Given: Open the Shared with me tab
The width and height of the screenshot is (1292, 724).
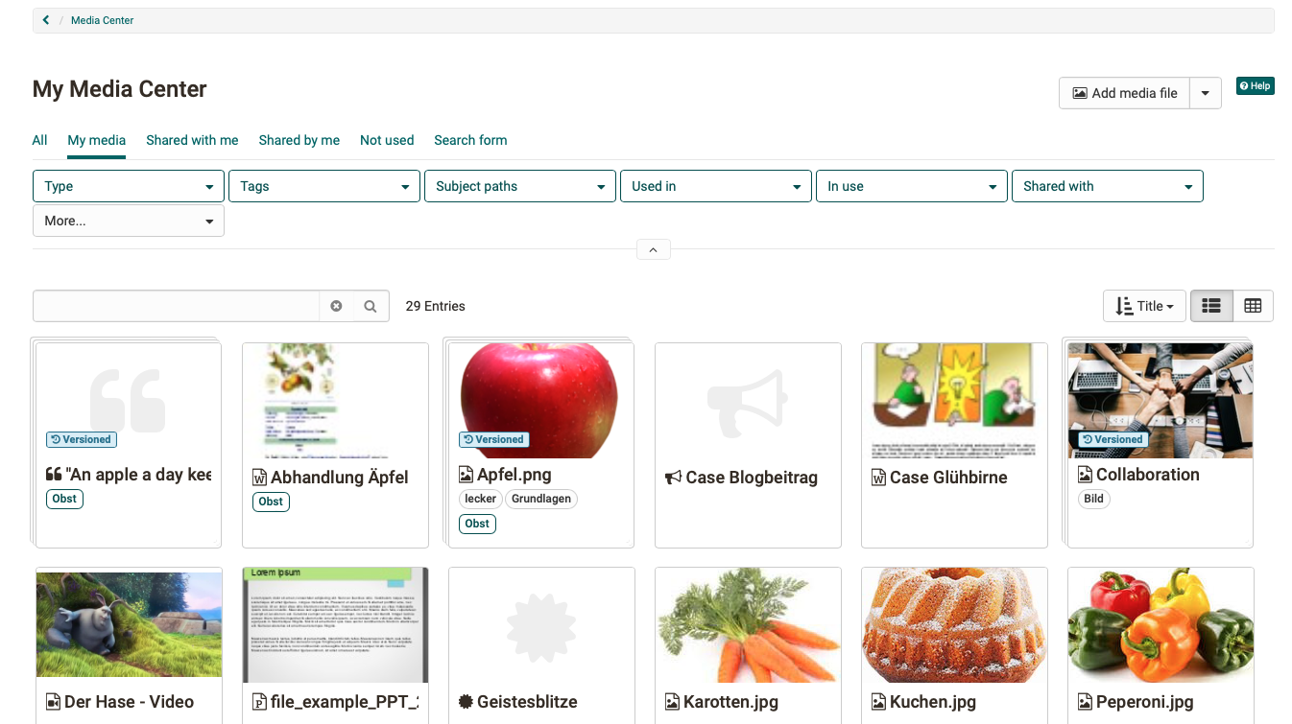Looking at the screenshot, I should click(192, 140).
